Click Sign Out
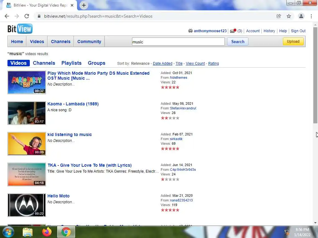Screen dimensions: 318x238 [298, 31]
